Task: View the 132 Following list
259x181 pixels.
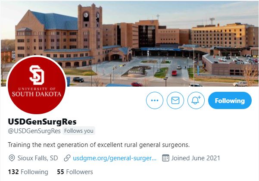Action: [28, 172]
